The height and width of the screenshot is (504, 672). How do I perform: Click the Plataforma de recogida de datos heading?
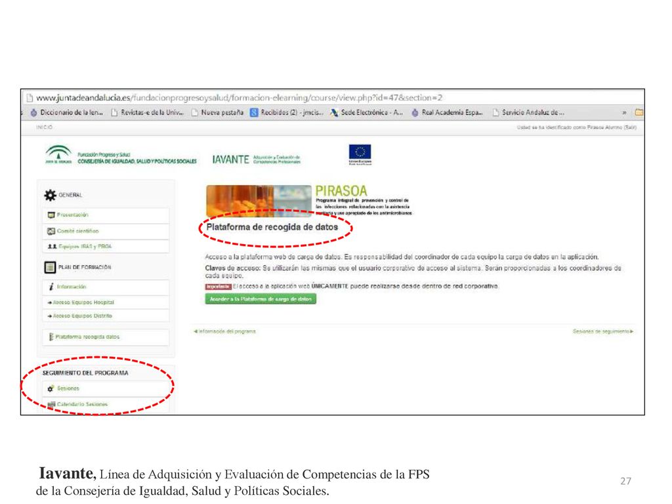272,227
